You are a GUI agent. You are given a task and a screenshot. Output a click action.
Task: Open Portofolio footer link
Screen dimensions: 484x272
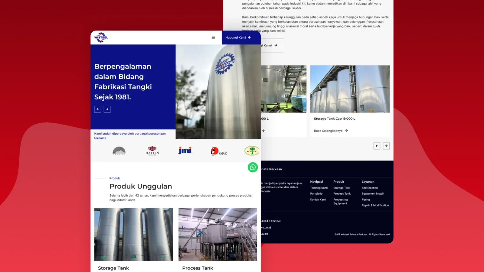click(316, 194)
